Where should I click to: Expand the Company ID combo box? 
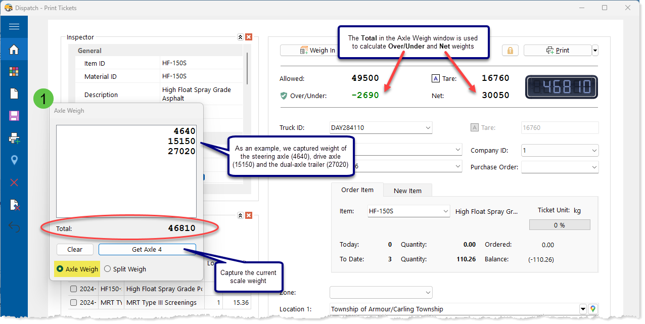(593, 151)
